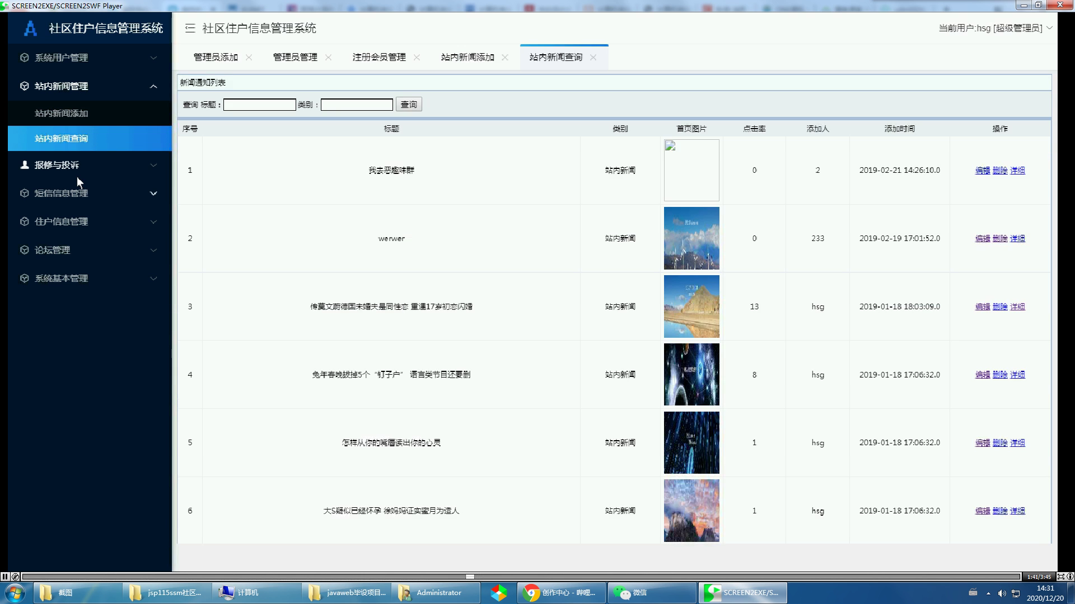
Task: Expand the 系统基本管理 menu chevron
Action: click(x=153, y=279)
